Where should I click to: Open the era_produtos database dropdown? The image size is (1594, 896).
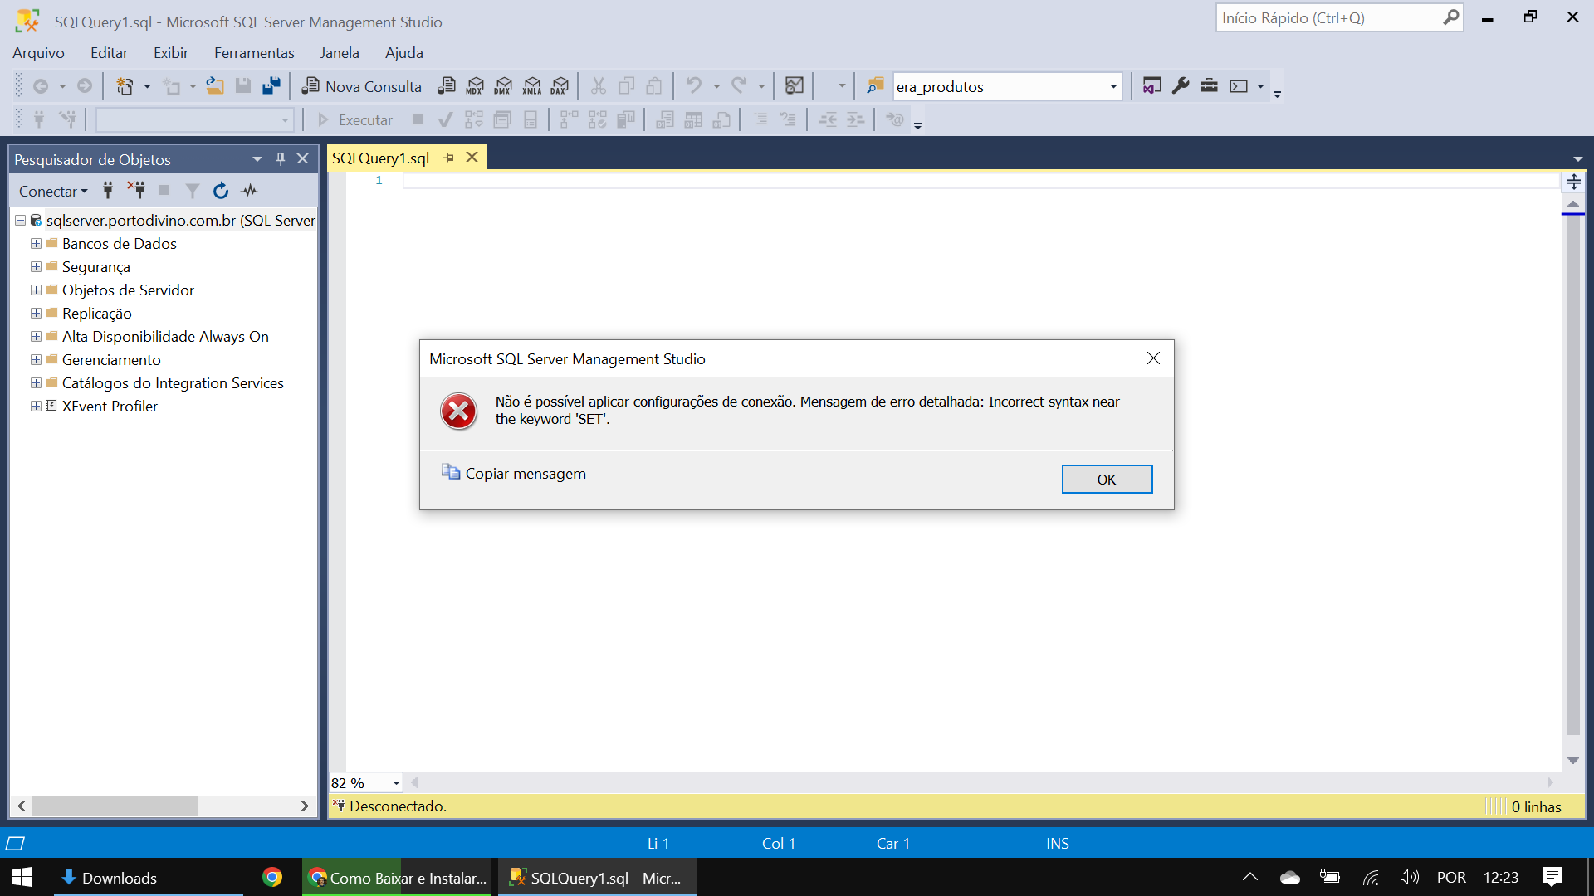(x=1112, y=86)
